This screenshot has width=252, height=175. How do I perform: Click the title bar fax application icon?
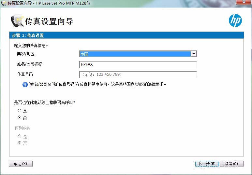point(4,3)
